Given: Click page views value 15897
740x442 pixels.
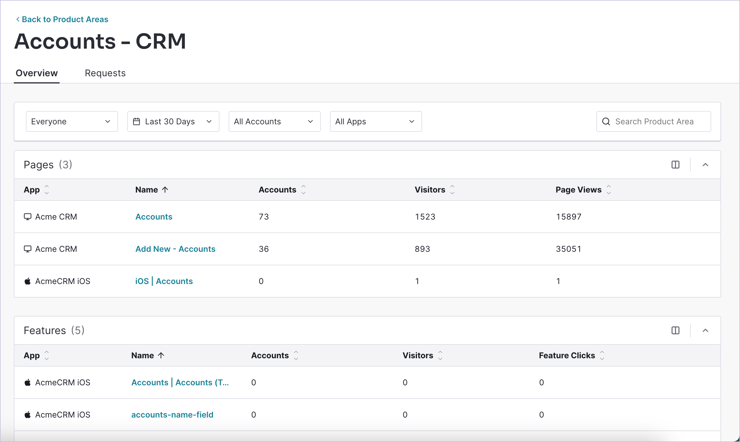Looking at the screenshot, I should [569, 217].
